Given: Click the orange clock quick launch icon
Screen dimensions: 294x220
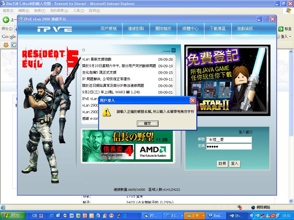Looking at the screenshot, I should tap(92, 216).
